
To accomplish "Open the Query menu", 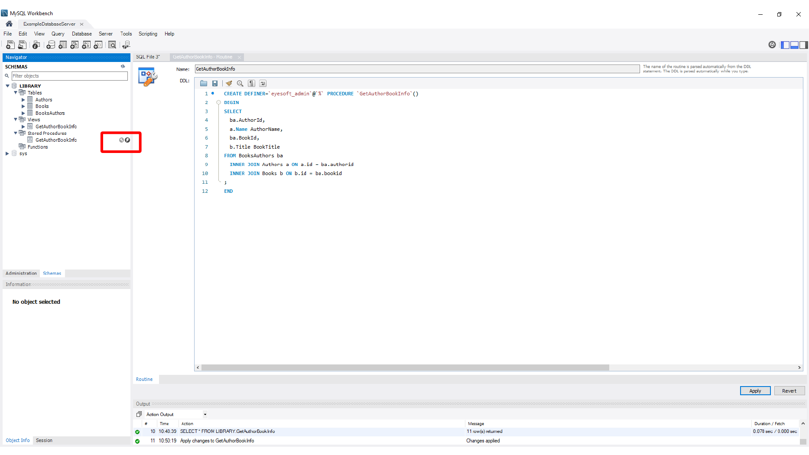I will pos(58,34).
